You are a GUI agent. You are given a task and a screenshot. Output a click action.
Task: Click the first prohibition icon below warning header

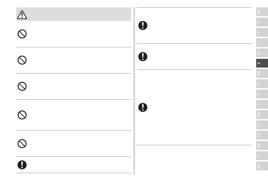(22, 34)
